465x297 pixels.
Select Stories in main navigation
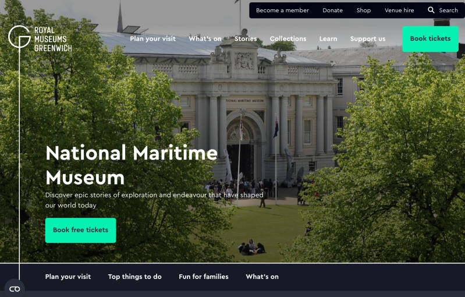246,39
